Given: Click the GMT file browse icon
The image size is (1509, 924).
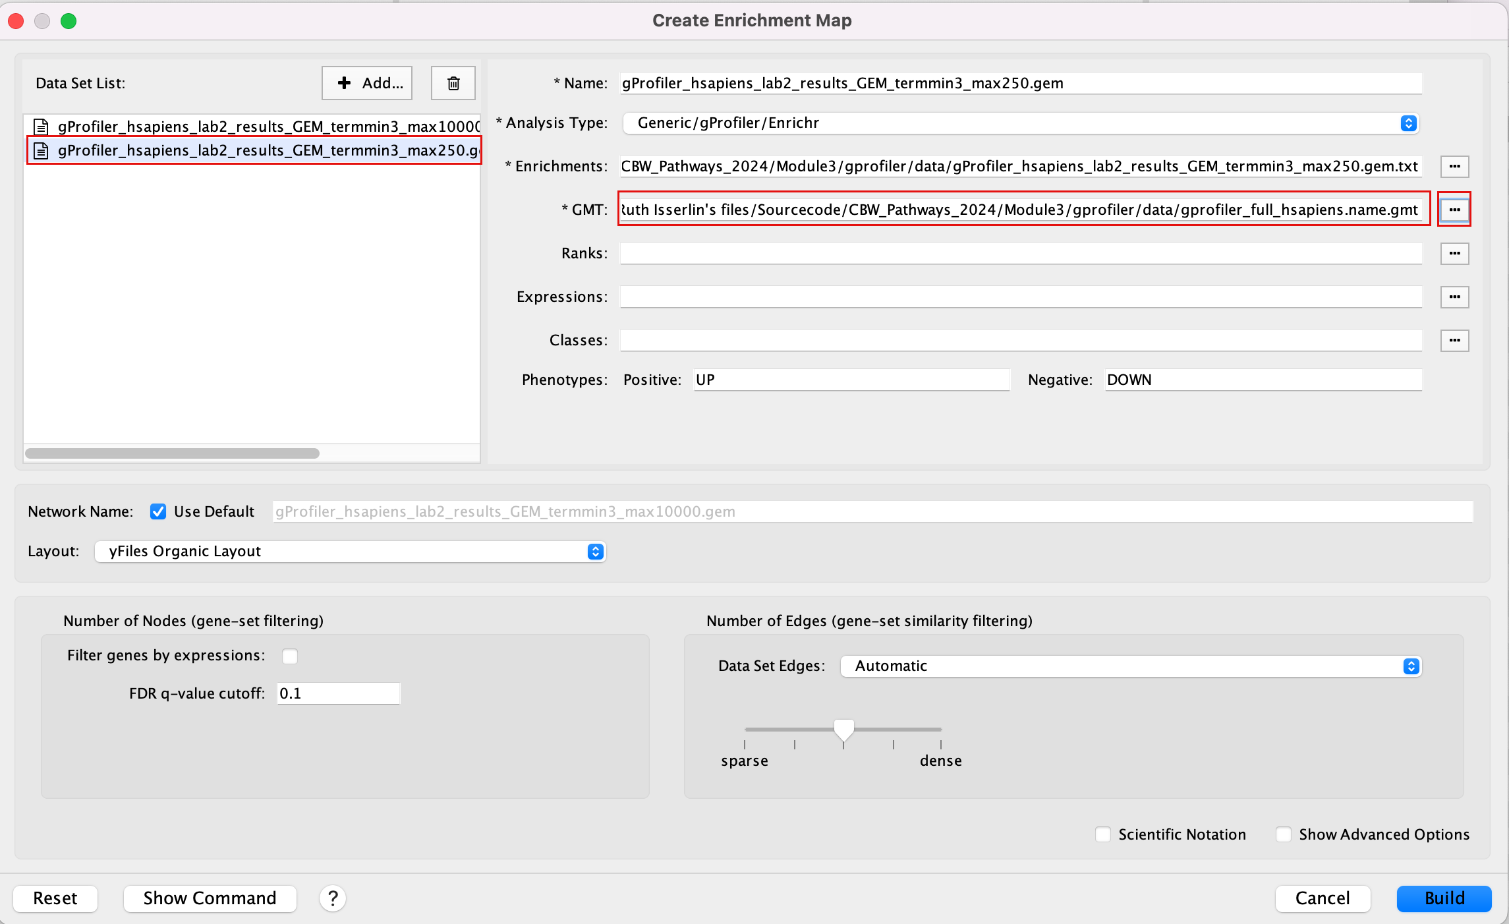Looking at the screenshot, I should tap(1455, 209).
